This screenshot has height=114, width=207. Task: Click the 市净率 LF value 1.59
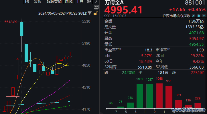pyautogui.click(x=200, y=50)
